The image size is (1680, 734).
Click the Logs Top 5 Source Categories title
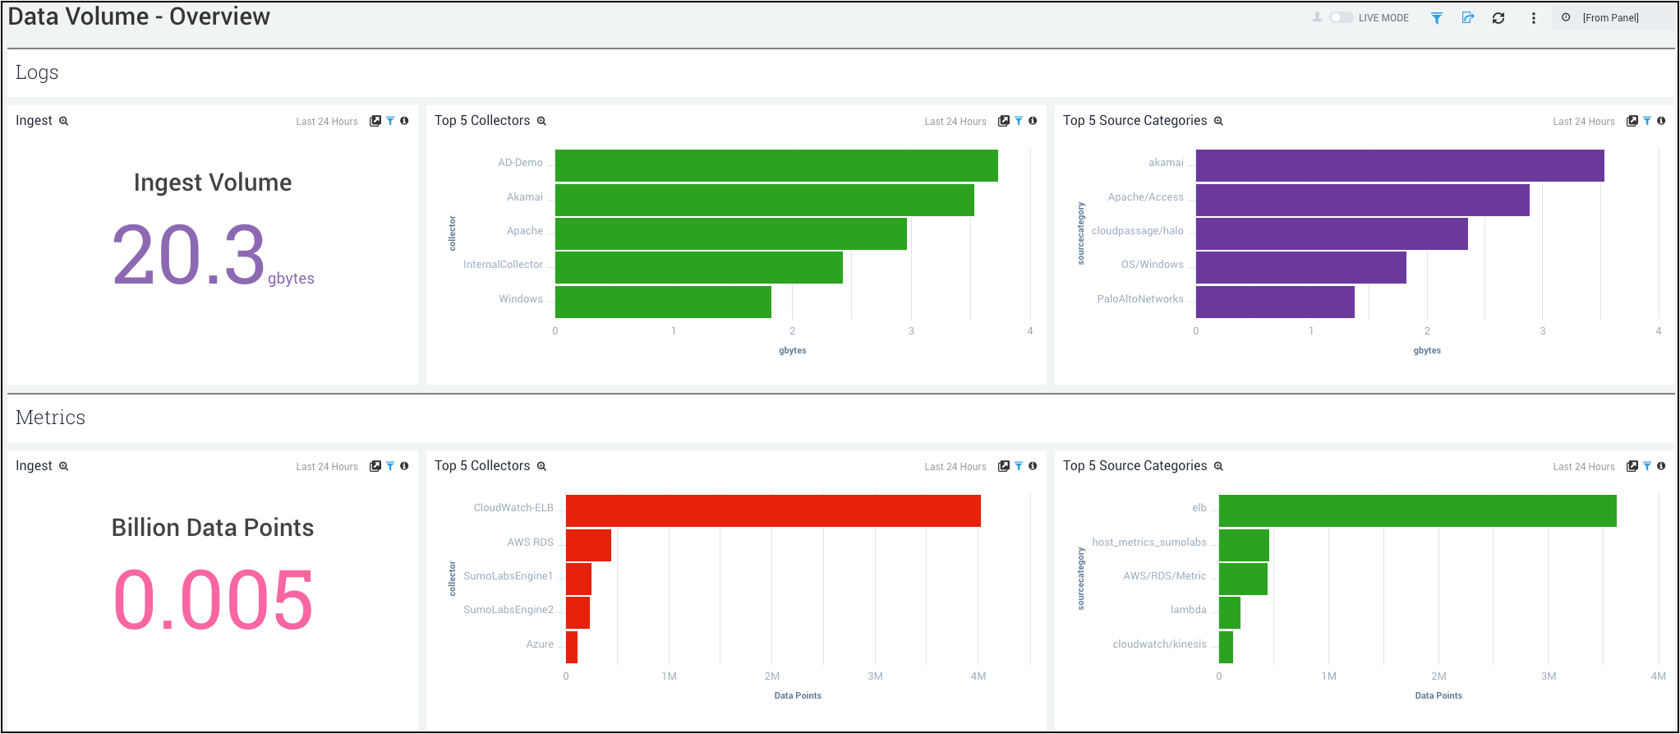pyautogui.click(x=1135, y=121)
